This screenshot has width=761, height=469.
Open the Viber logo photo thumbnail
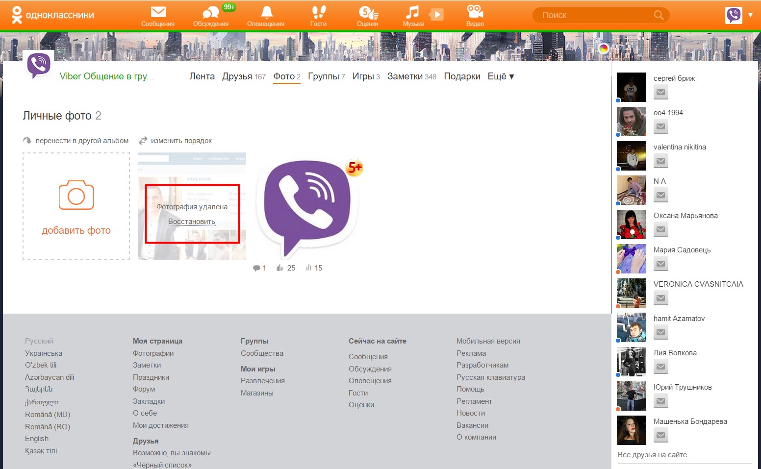(307, 206)
